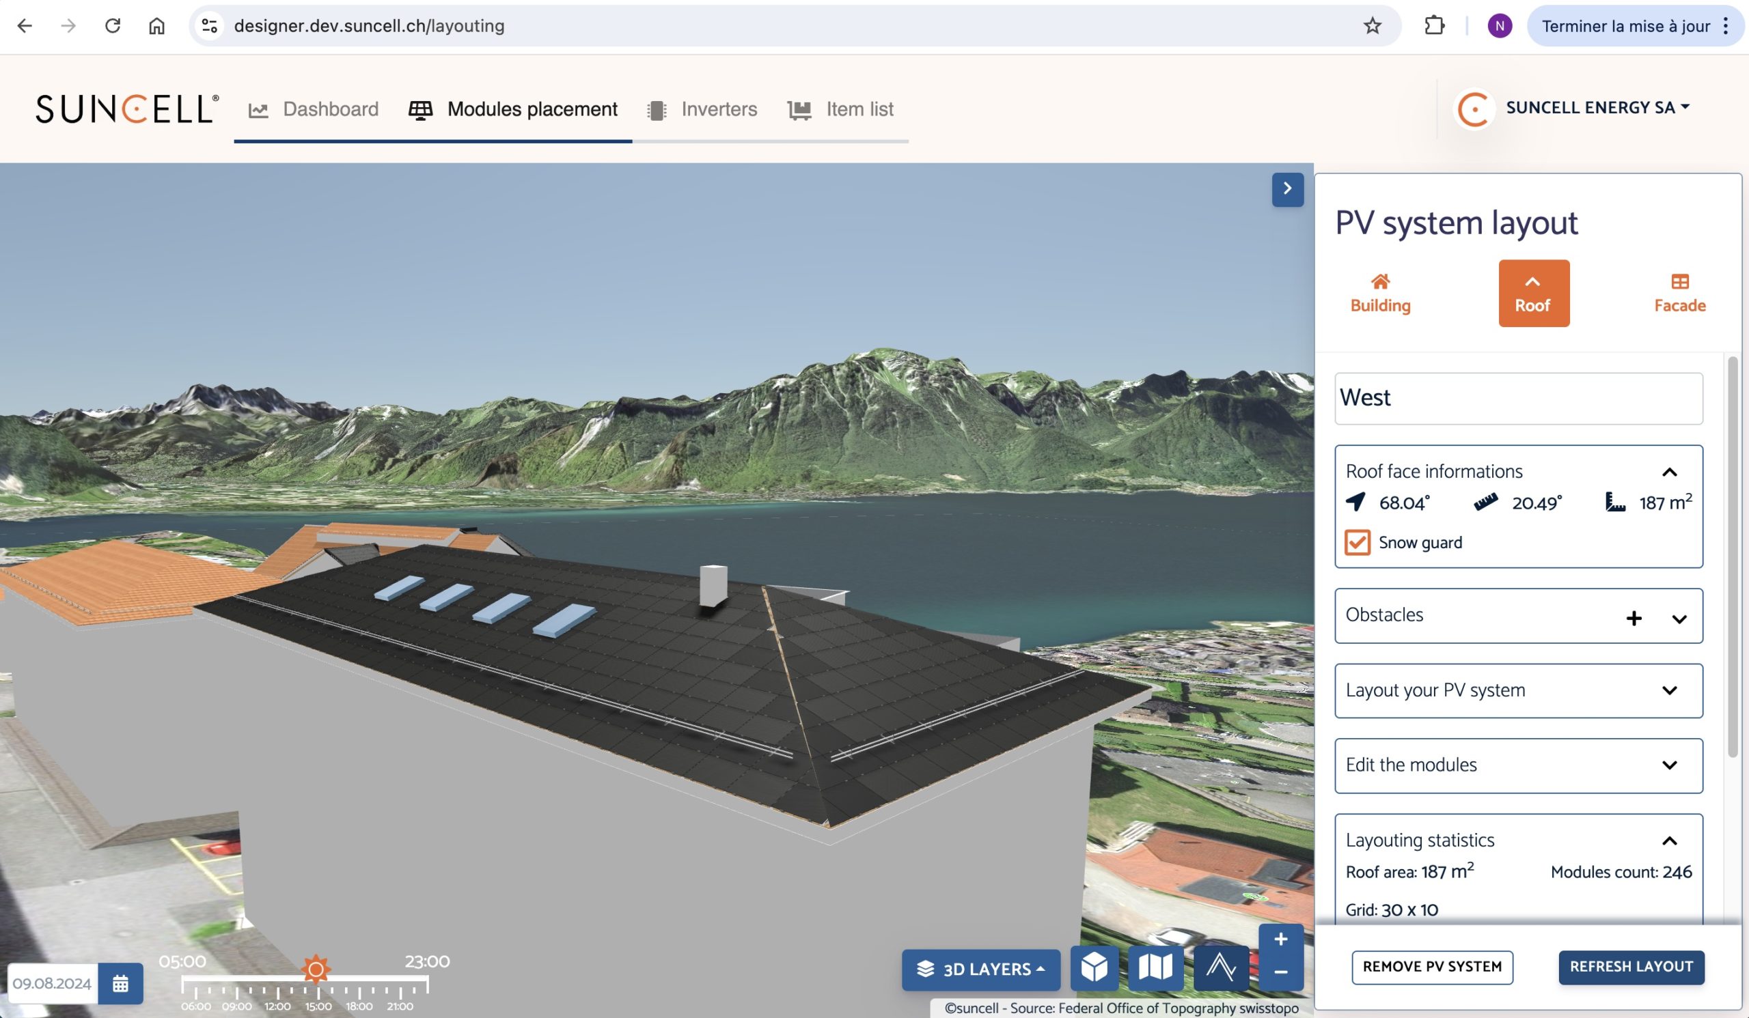Screen dimensions: 1749x1018
Task: Collapse the Roof face informations section
Action: tap(1669, 472)
